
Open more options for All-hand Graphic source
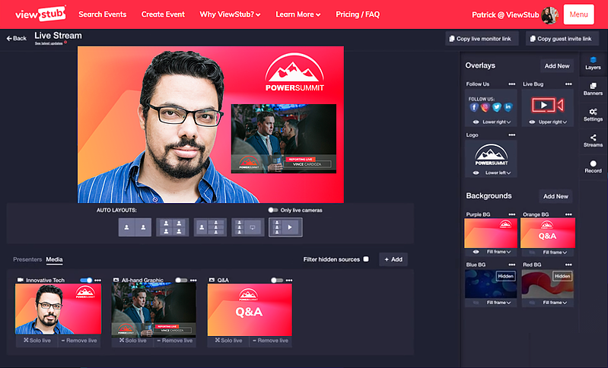[193, 280]
